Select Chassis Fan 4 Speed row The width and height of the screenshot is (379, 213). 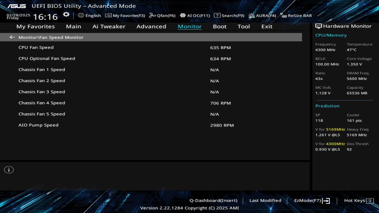pyautogui.click(x=151, y=103)
